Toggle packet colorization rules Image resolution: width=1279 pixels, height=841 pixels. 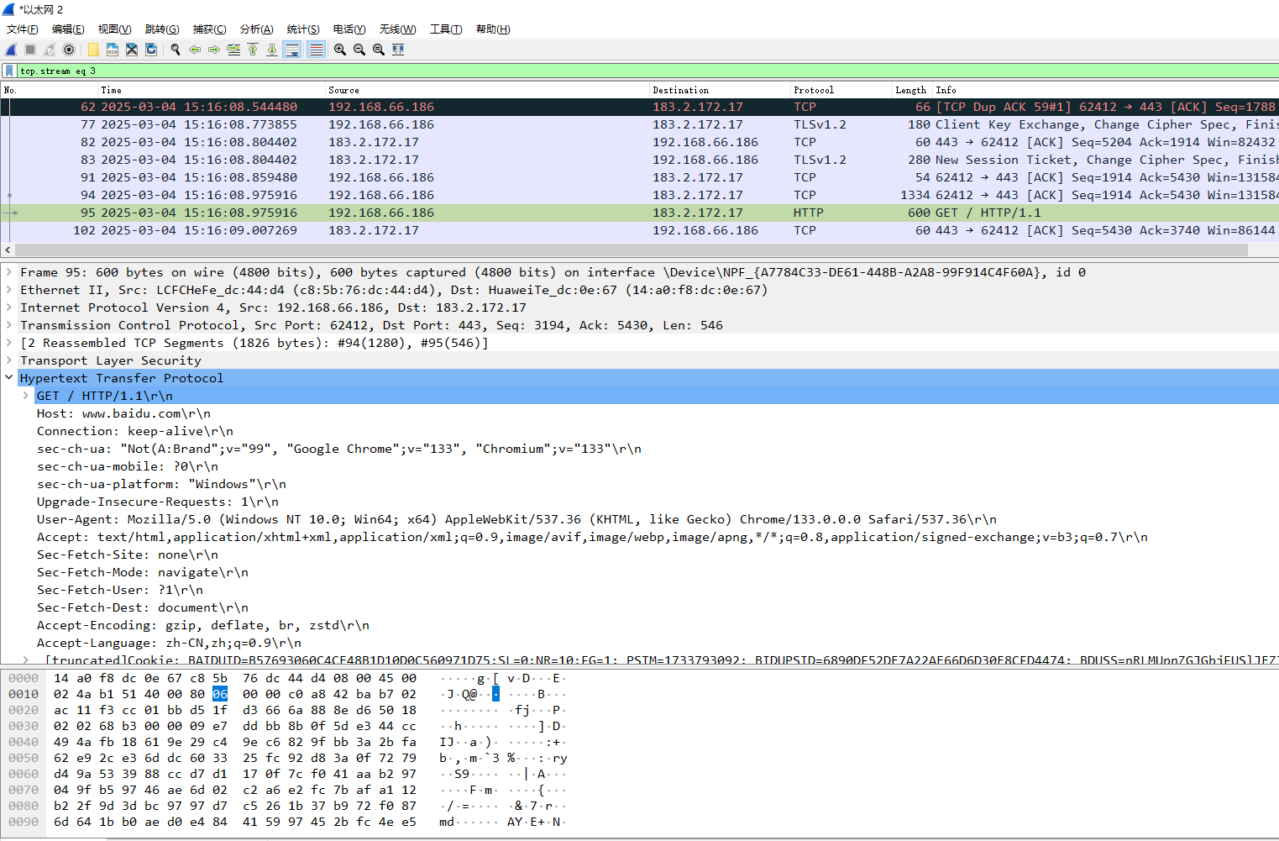pyautogui.click(x=316, y=50)
